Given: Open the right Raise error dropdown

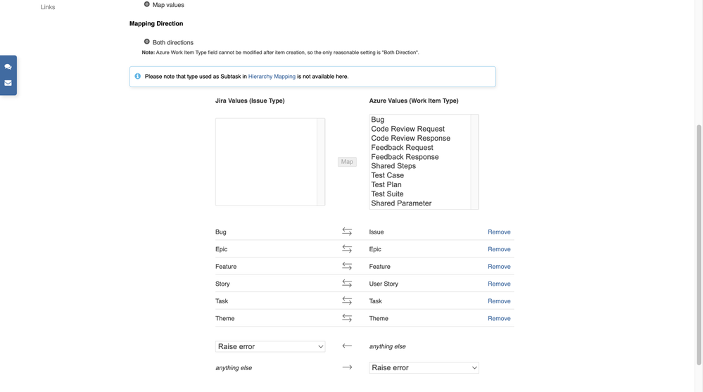Looking at the screenshot, I should [424, 368].
